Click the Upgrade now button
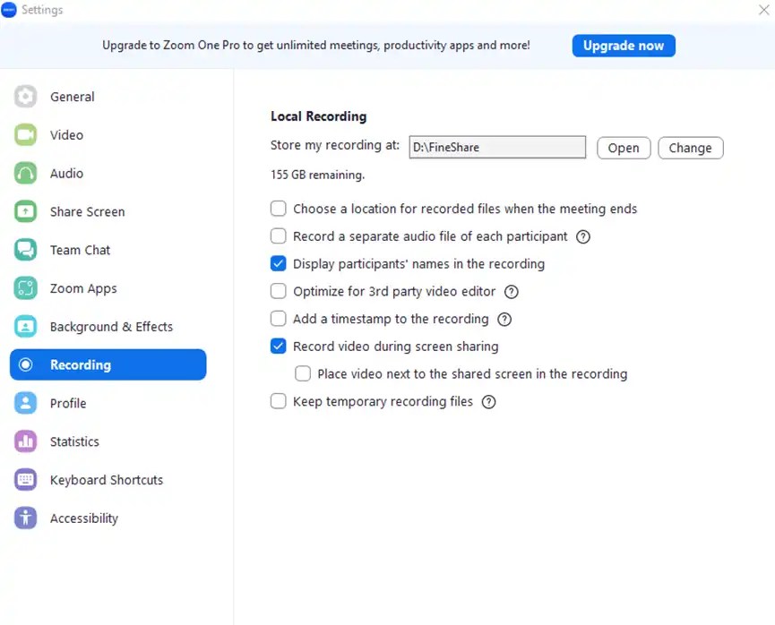Screen dimensions: 775x625 (624, 46)
